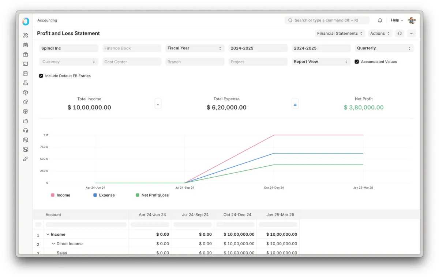Click the Accounting breadcrumb

click(x=47, y=20)
